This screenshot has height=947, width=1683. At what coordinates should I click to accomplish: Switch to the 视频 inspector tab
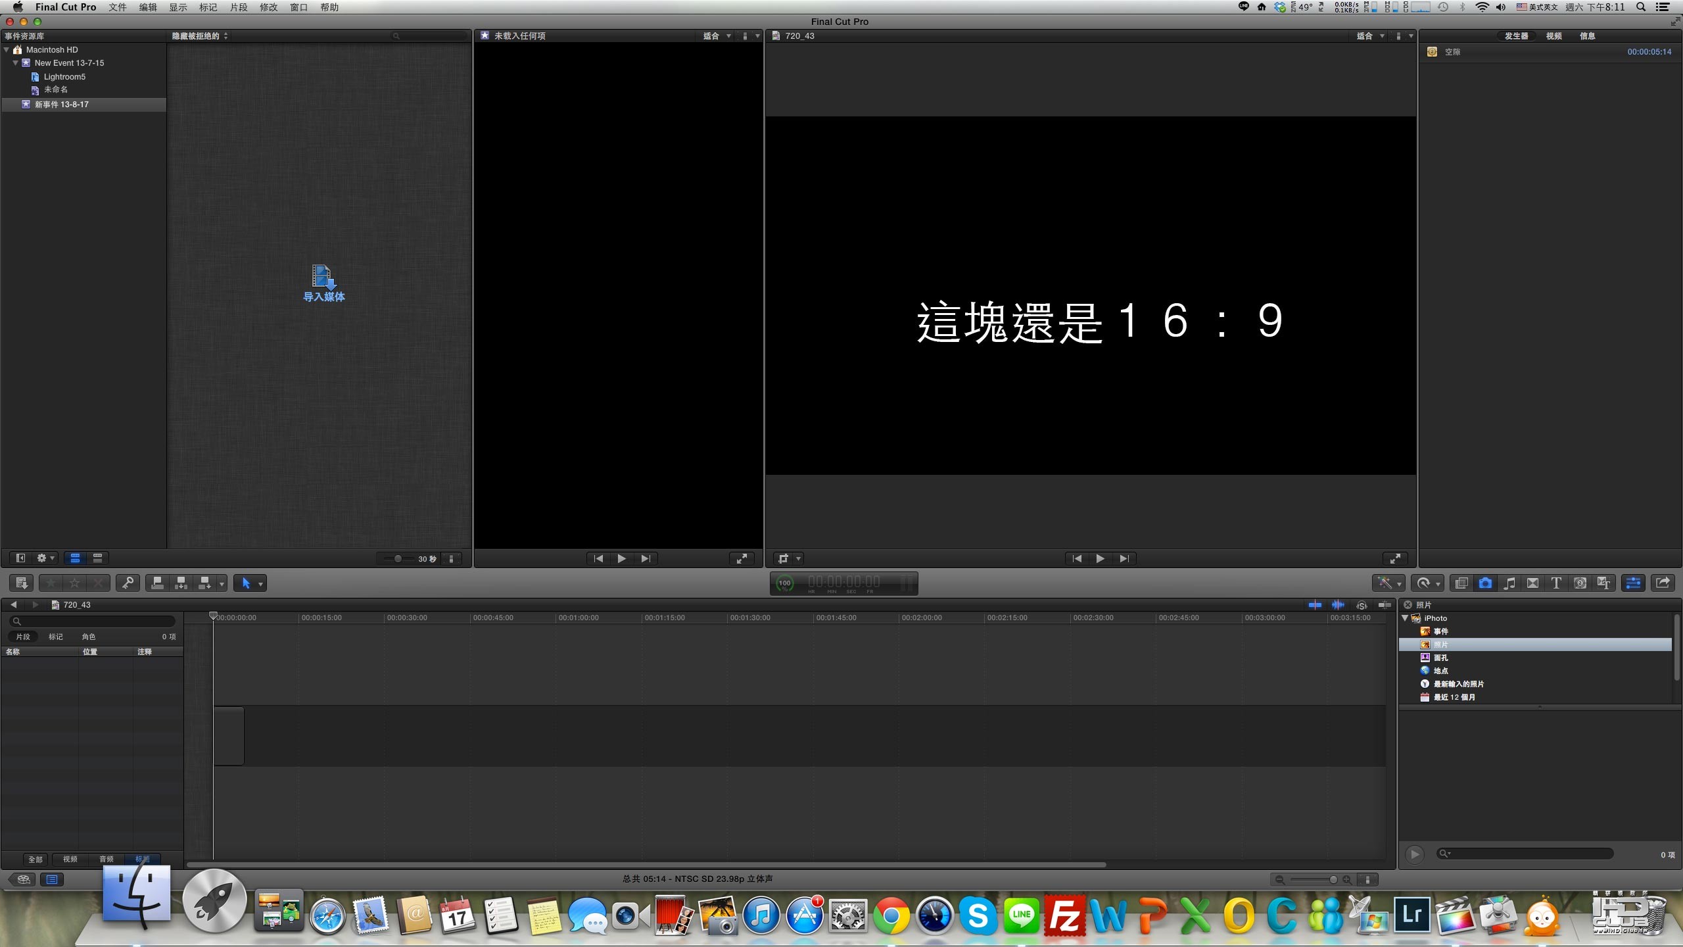pyautogui.click(x=1553, y=36)
